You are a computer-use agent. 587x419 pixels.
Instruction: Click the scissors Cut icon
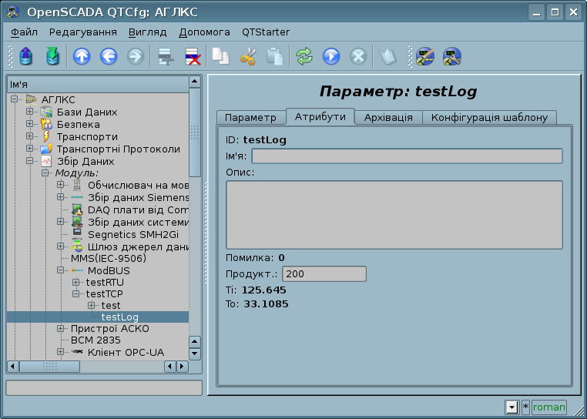tap(247, 56)
